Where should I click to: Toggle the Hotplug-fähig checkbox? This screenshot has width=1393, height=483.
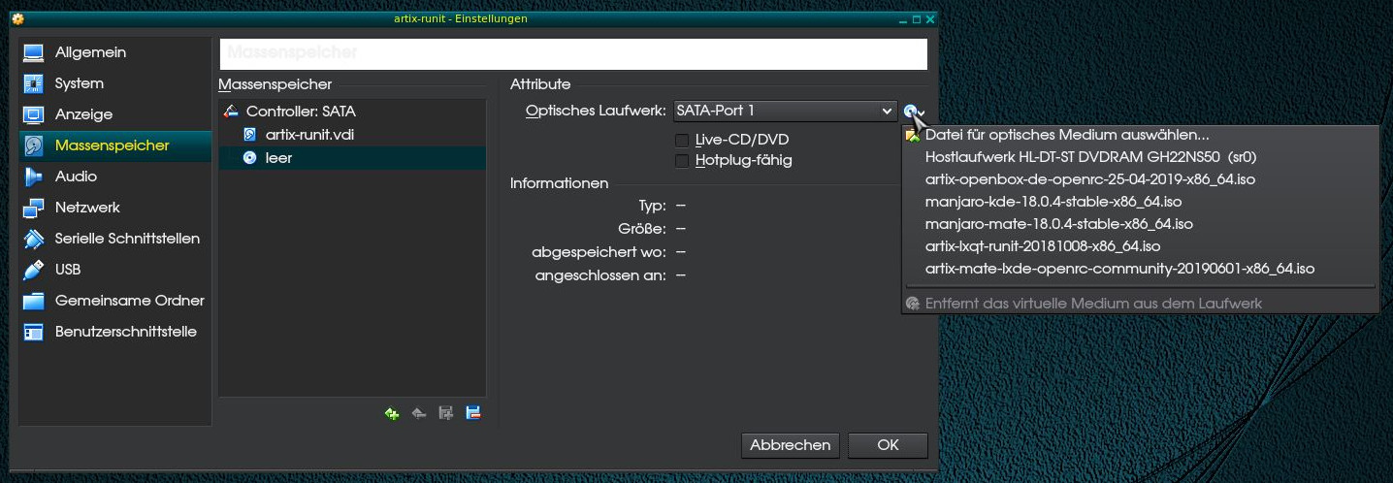tap(682, 160)
